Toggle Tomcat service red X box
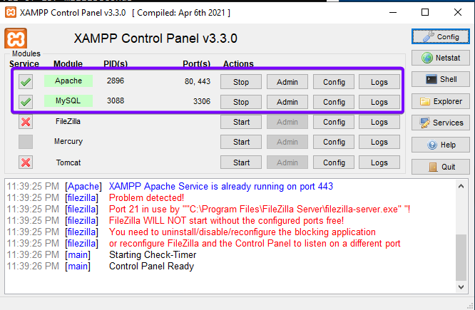The width and height of the screenshot is (475, 310). coord(26,162)
